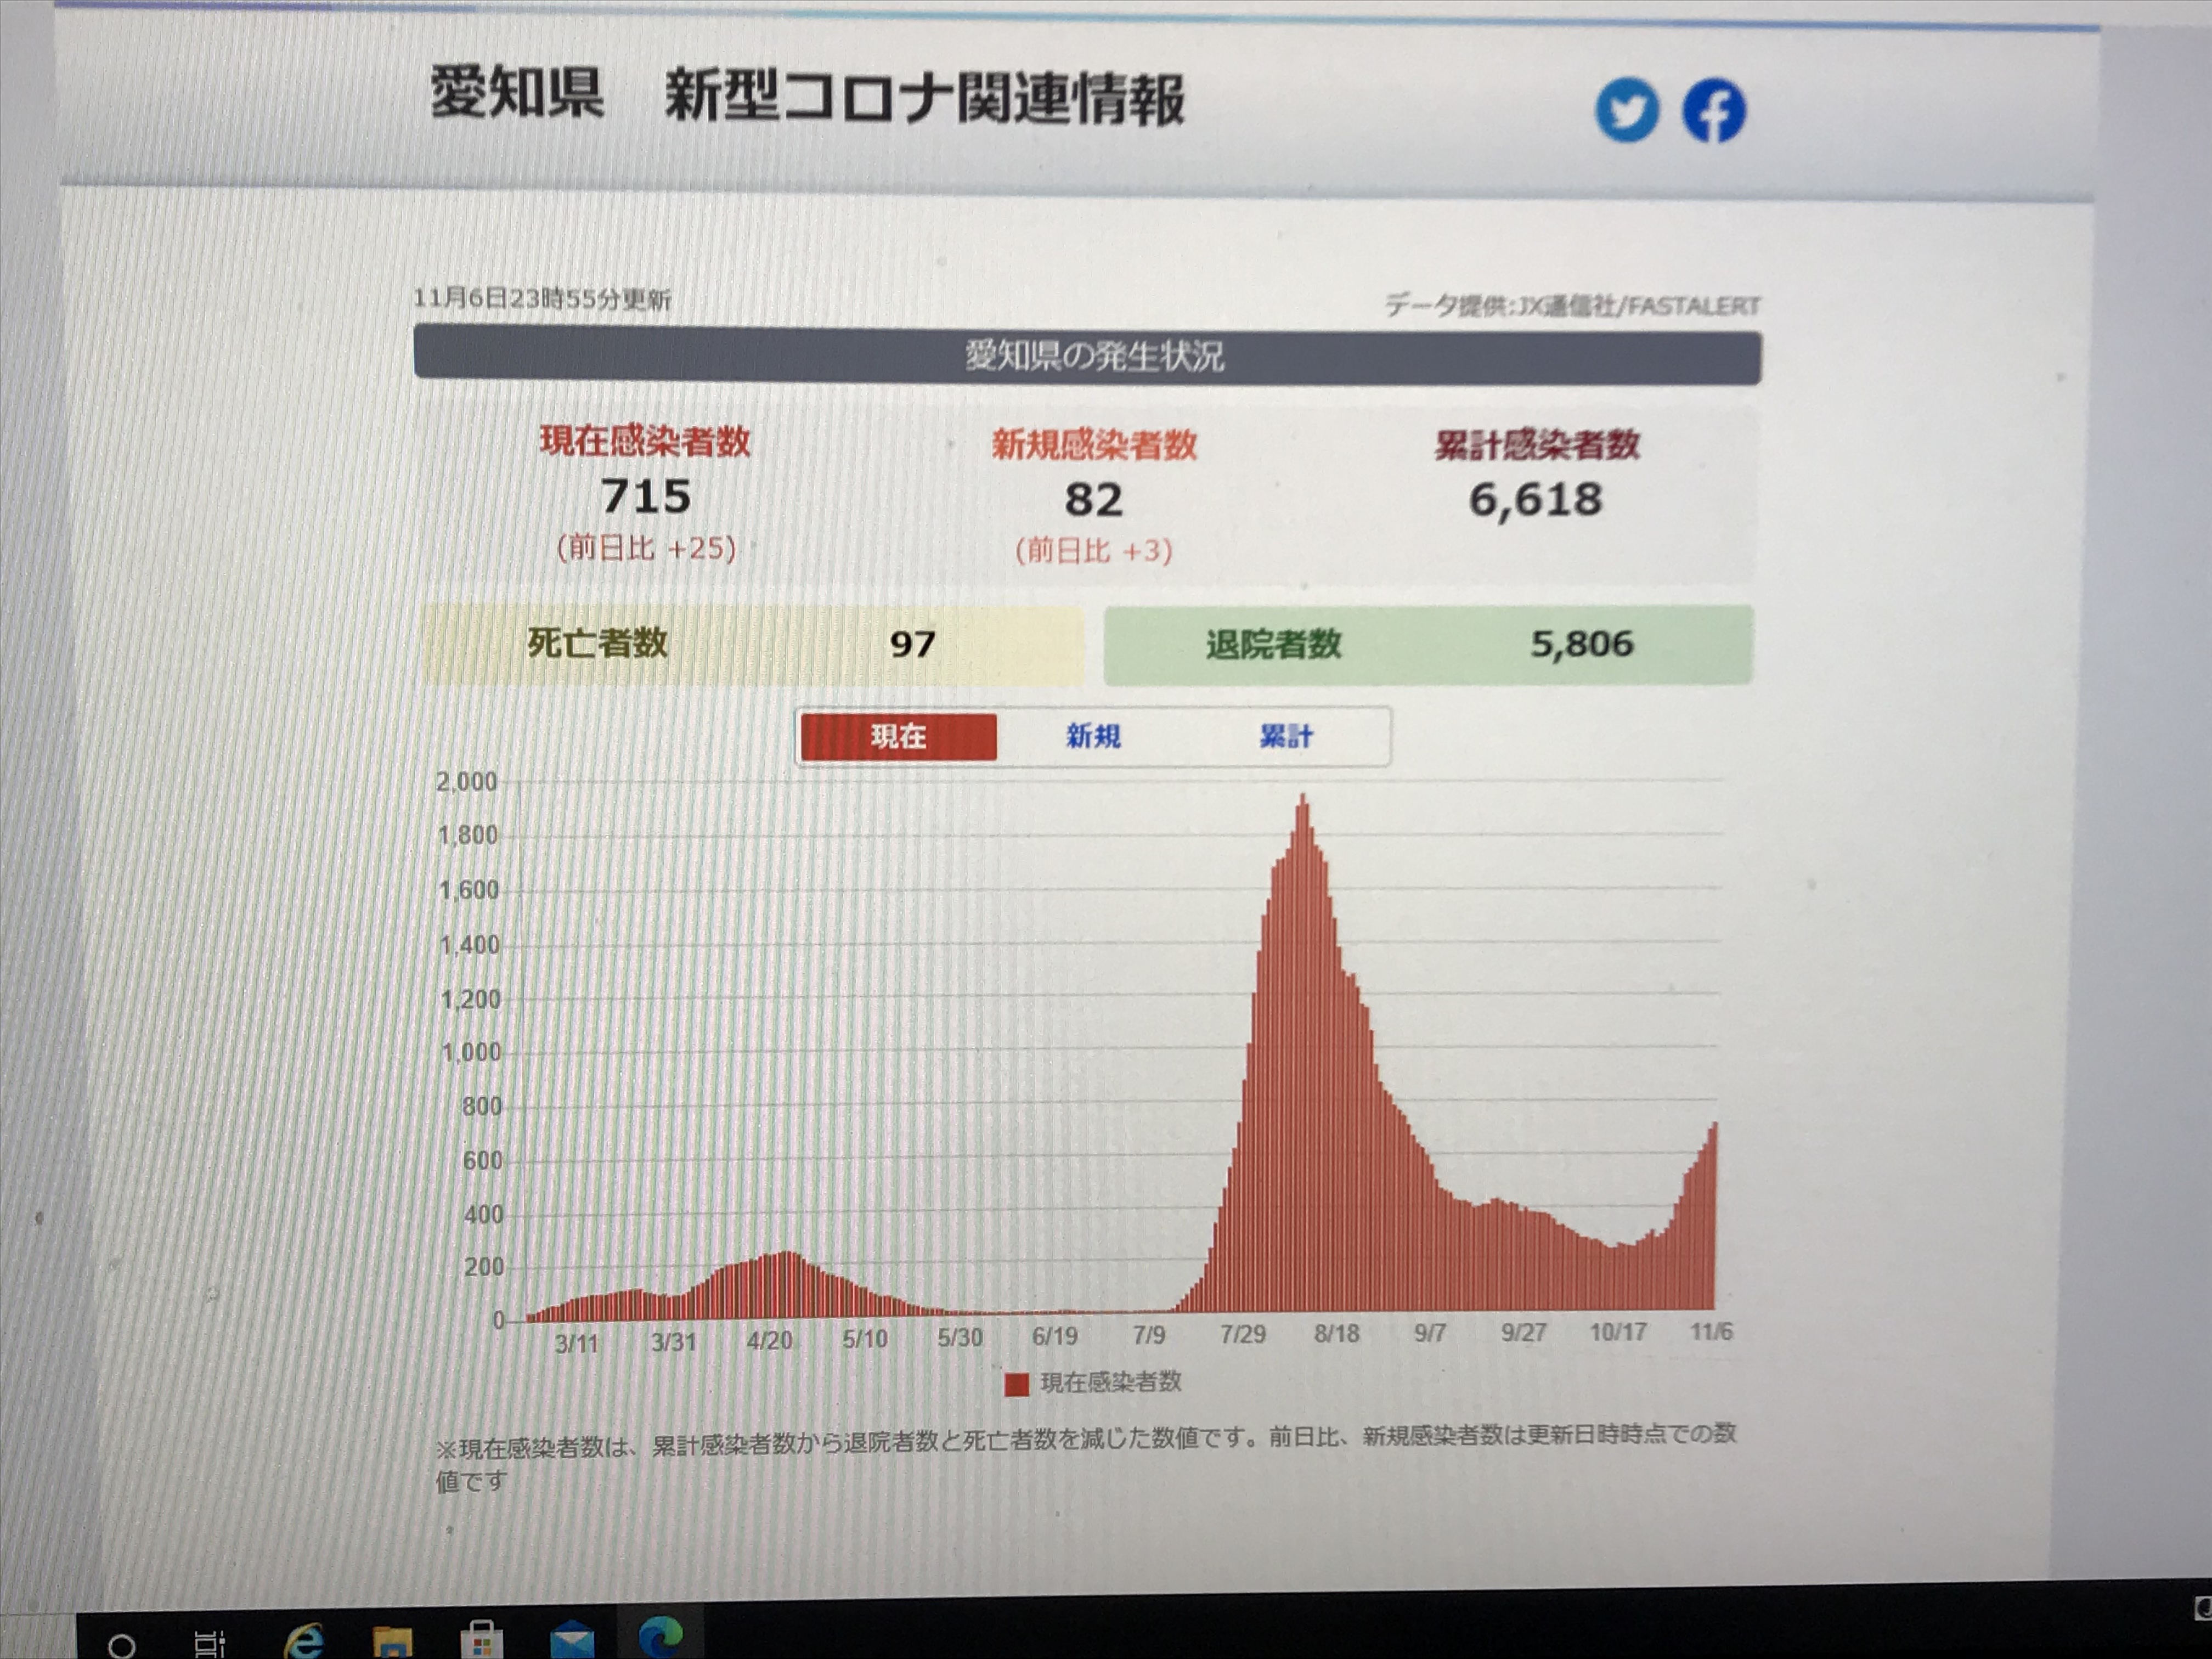Click the 4/20 x-axis label

[x=769, y=1340]
